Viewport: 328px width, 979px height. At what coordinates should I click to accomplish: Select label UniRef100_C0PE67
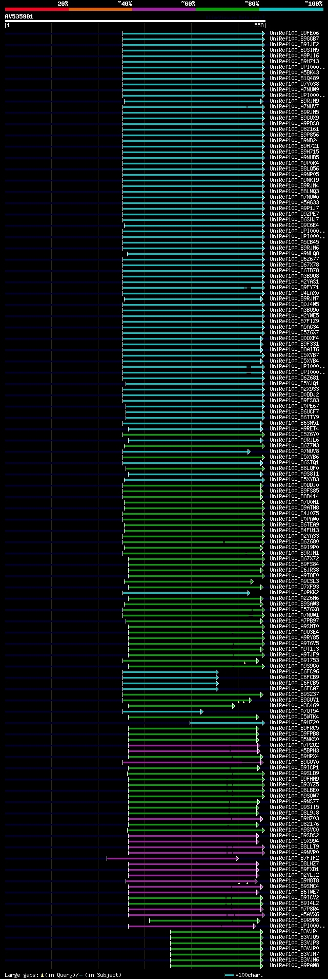point(294,406)
